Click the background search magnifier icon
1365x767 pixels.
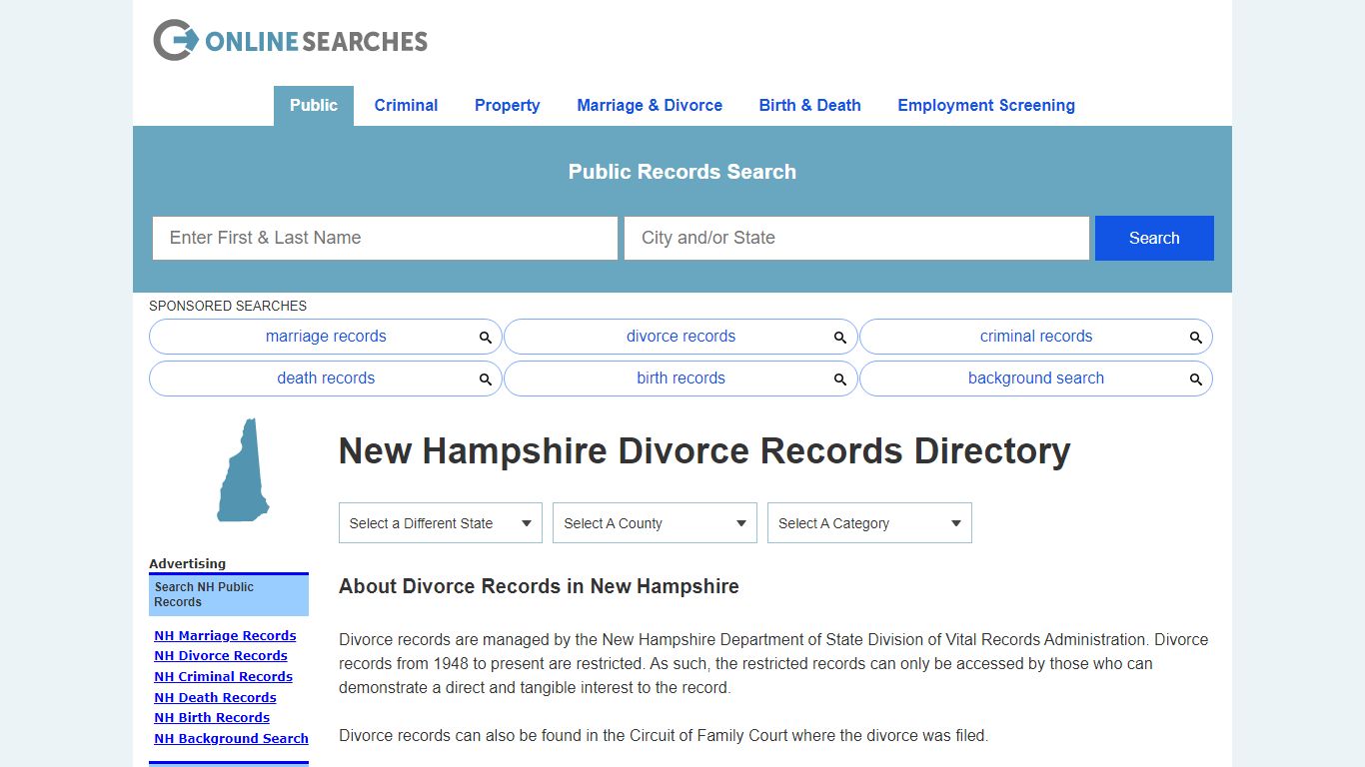(1196, 380)
